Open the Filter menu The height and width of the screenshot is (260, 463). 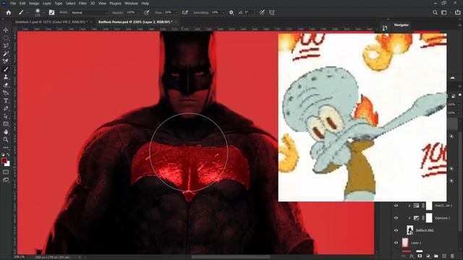(x=82, y=3)
